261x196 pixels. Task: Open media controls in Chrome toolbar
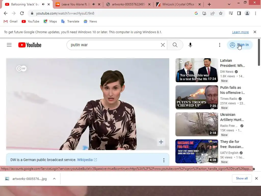tap(231, 13)
